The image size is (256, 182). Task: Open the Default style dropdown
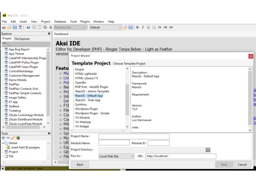[105, 27]
